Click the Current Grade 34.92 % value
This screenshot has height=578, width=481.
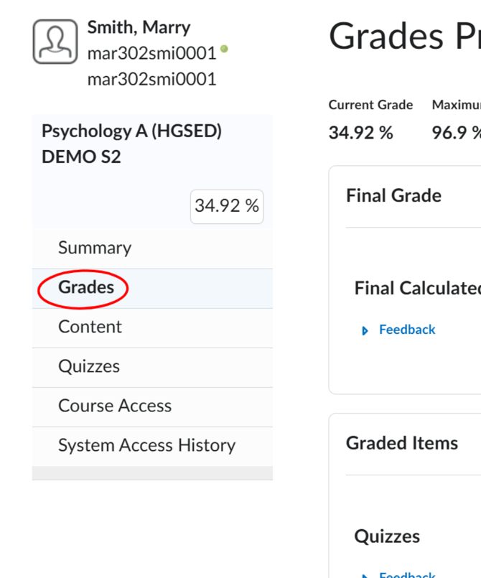pos(360,133)
